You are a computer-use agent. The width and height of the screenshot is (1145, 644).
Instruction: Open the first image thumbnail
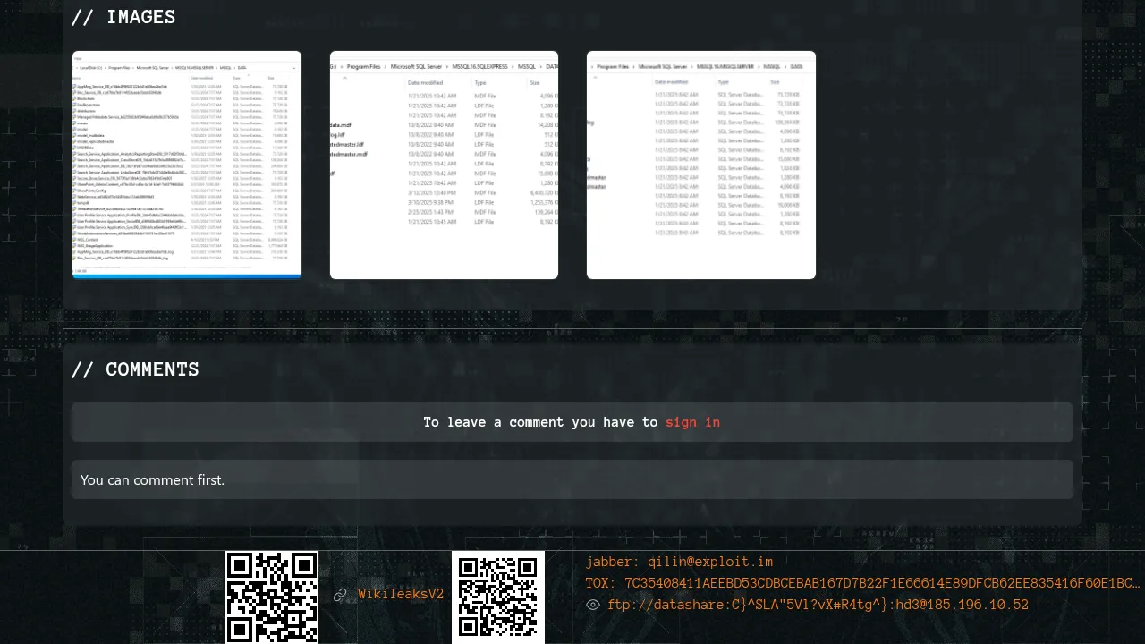(x=187, y=165)
